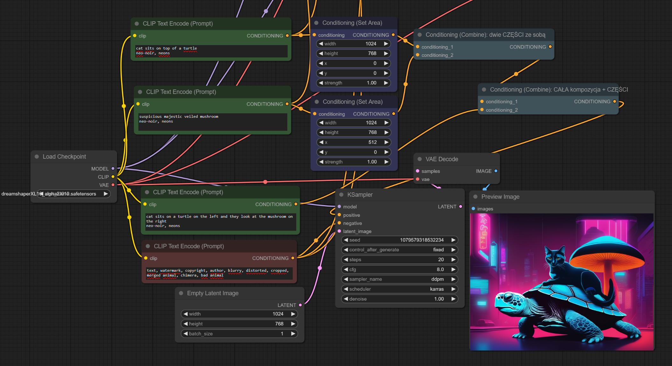Toggle collapse dot on VAE Decode node

tap(420, 159)
